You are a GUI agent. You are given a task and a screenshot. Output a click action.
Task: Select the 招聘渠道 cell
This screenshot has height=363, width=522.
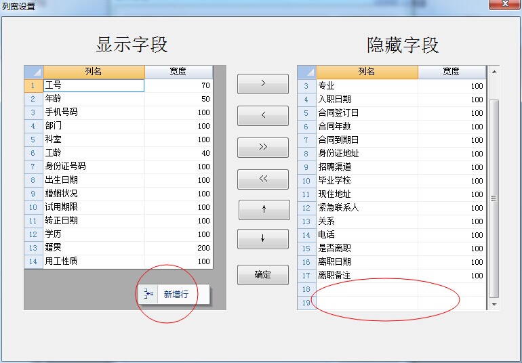[x=367, y=167]
